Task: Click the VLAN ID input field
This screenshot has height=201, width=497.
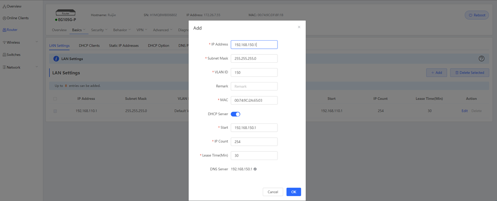Action: 254,73
